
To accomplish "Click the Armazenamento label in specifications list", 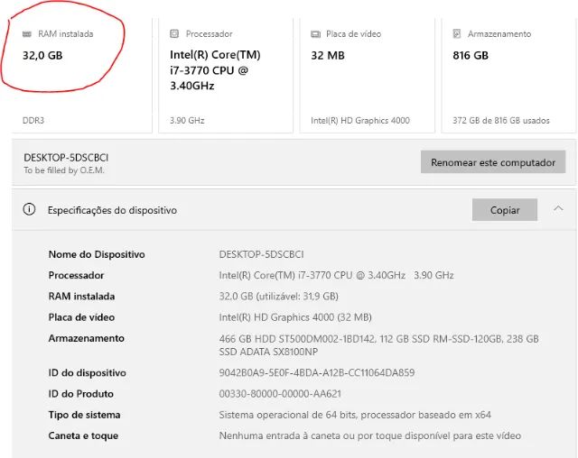I will [87, 338].
